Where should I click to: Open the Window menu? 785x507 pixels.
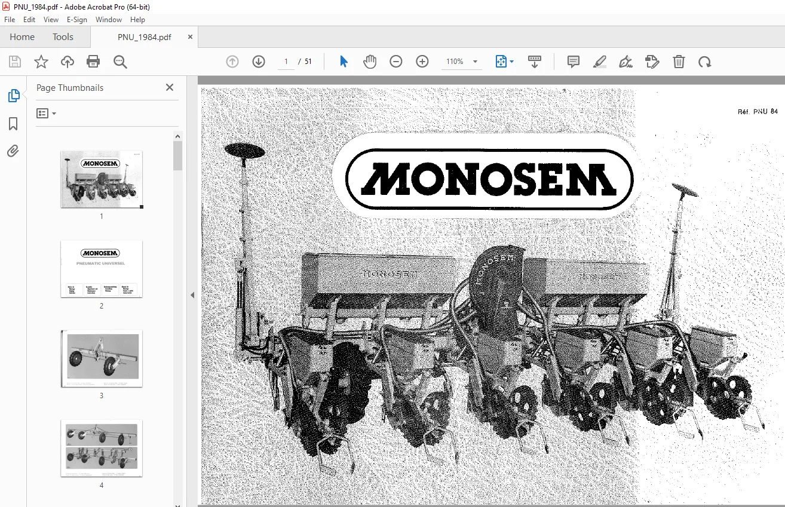(109, 20)
